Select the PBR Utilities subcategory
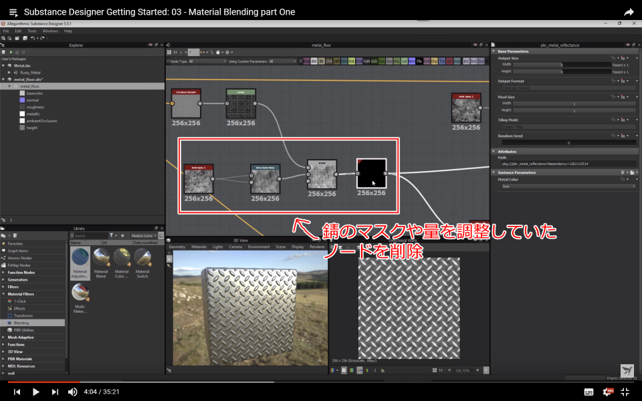Viewport: 642px width, 401px height. tap(24, 330)
